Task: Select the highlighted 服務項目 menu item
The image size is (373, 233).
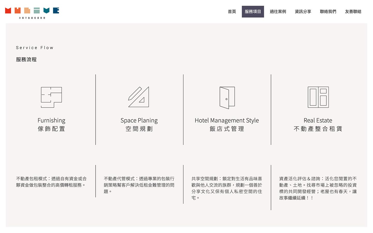Action: pyautogui.click(x=253, y=12)
